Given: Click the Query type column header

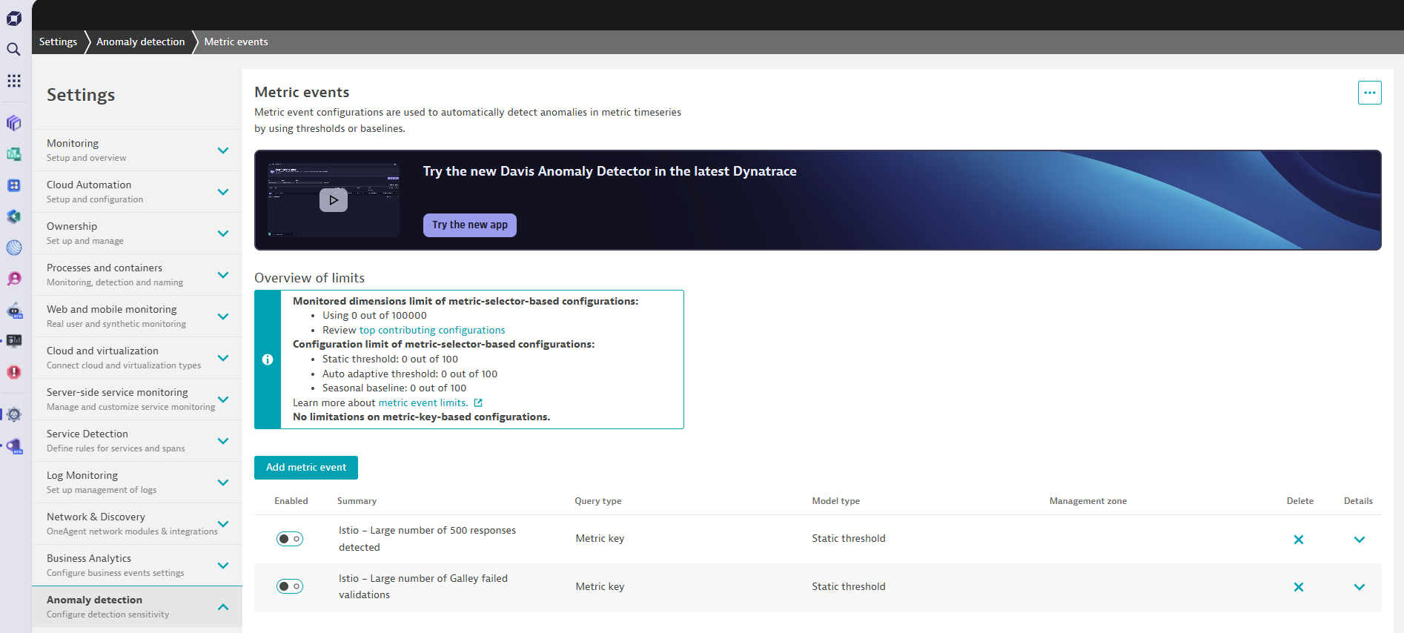Looking at the screenshot, I should click(598, 501).
